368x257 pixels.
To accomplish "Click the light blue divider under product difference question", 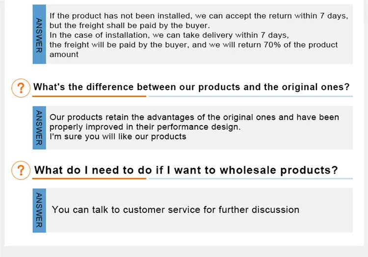I will tap(251, 96).
